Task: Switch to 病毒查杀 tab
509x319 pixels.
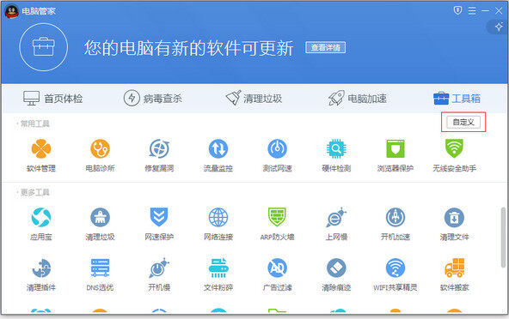Action: tap(153, 98)
